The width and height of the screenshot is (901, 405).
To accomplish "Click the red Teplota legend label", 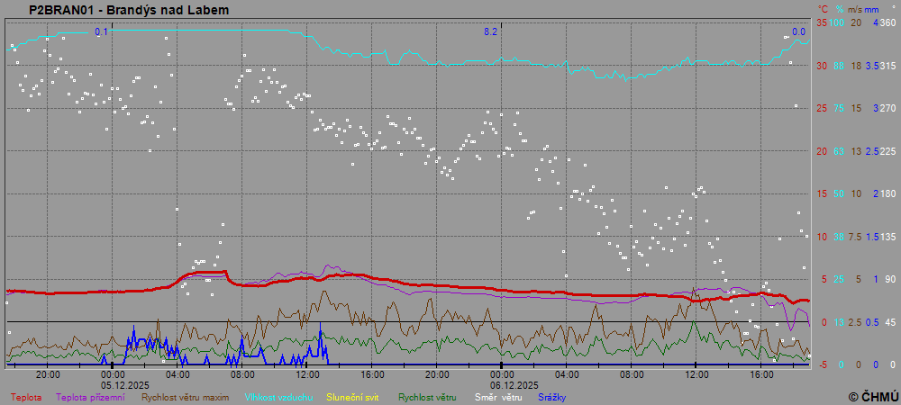I will 26,397.
